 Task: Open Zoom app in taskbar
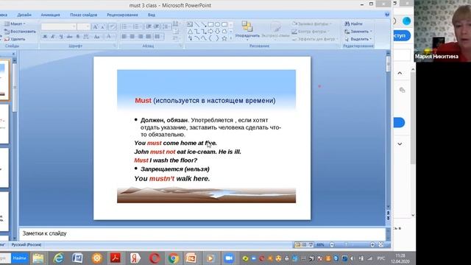pos(229,258)
